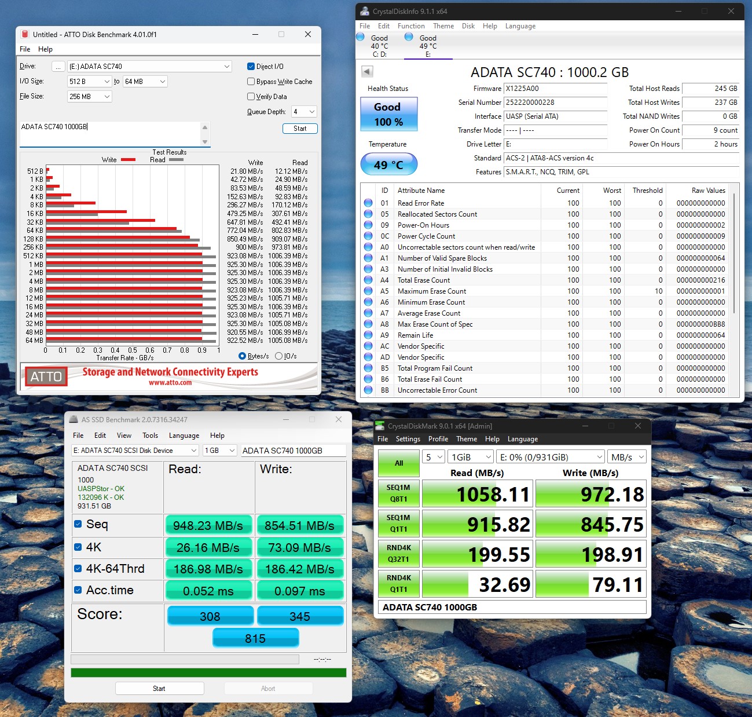Disable the Direct I/O checkbox
The image size is (752, 717).
(x=251, y=67)
